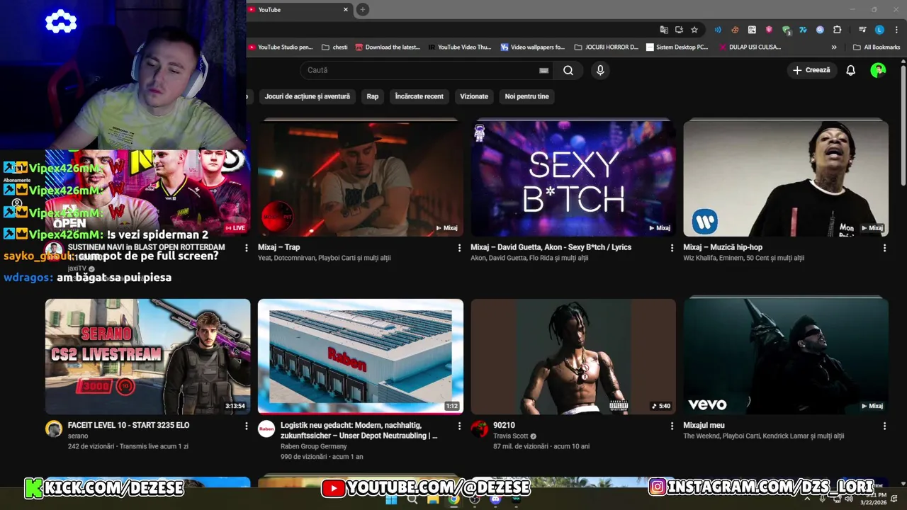This screenshot has height=510, width=907.
Task: Click the Creează button
Action: 812,70
